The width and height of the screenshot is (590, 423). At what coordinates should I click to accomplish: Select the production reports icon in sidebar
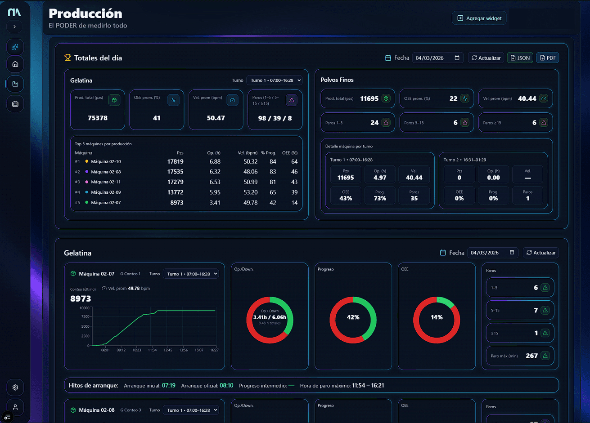click(15, 84)
